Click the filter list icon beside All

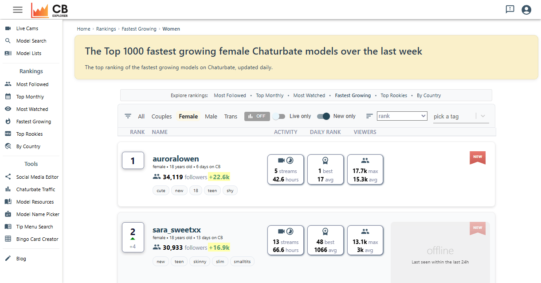click(x=128, y=116)
